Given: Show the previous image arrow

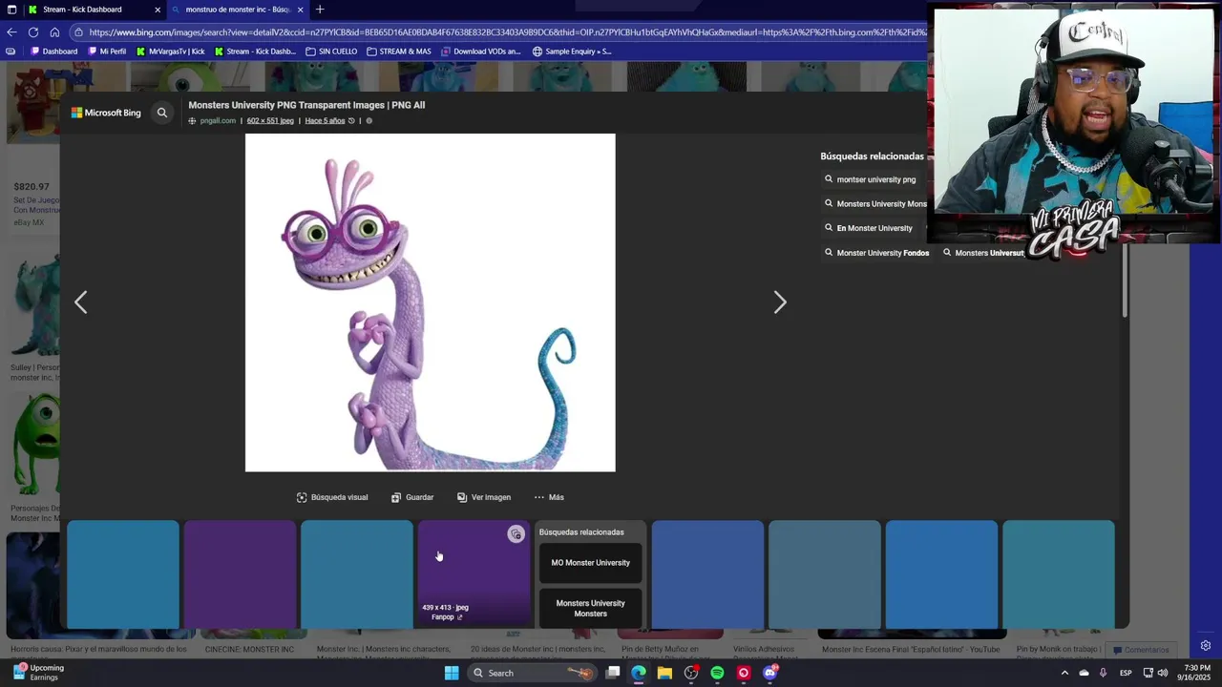Looking at the screenshot, I should 81,302.
